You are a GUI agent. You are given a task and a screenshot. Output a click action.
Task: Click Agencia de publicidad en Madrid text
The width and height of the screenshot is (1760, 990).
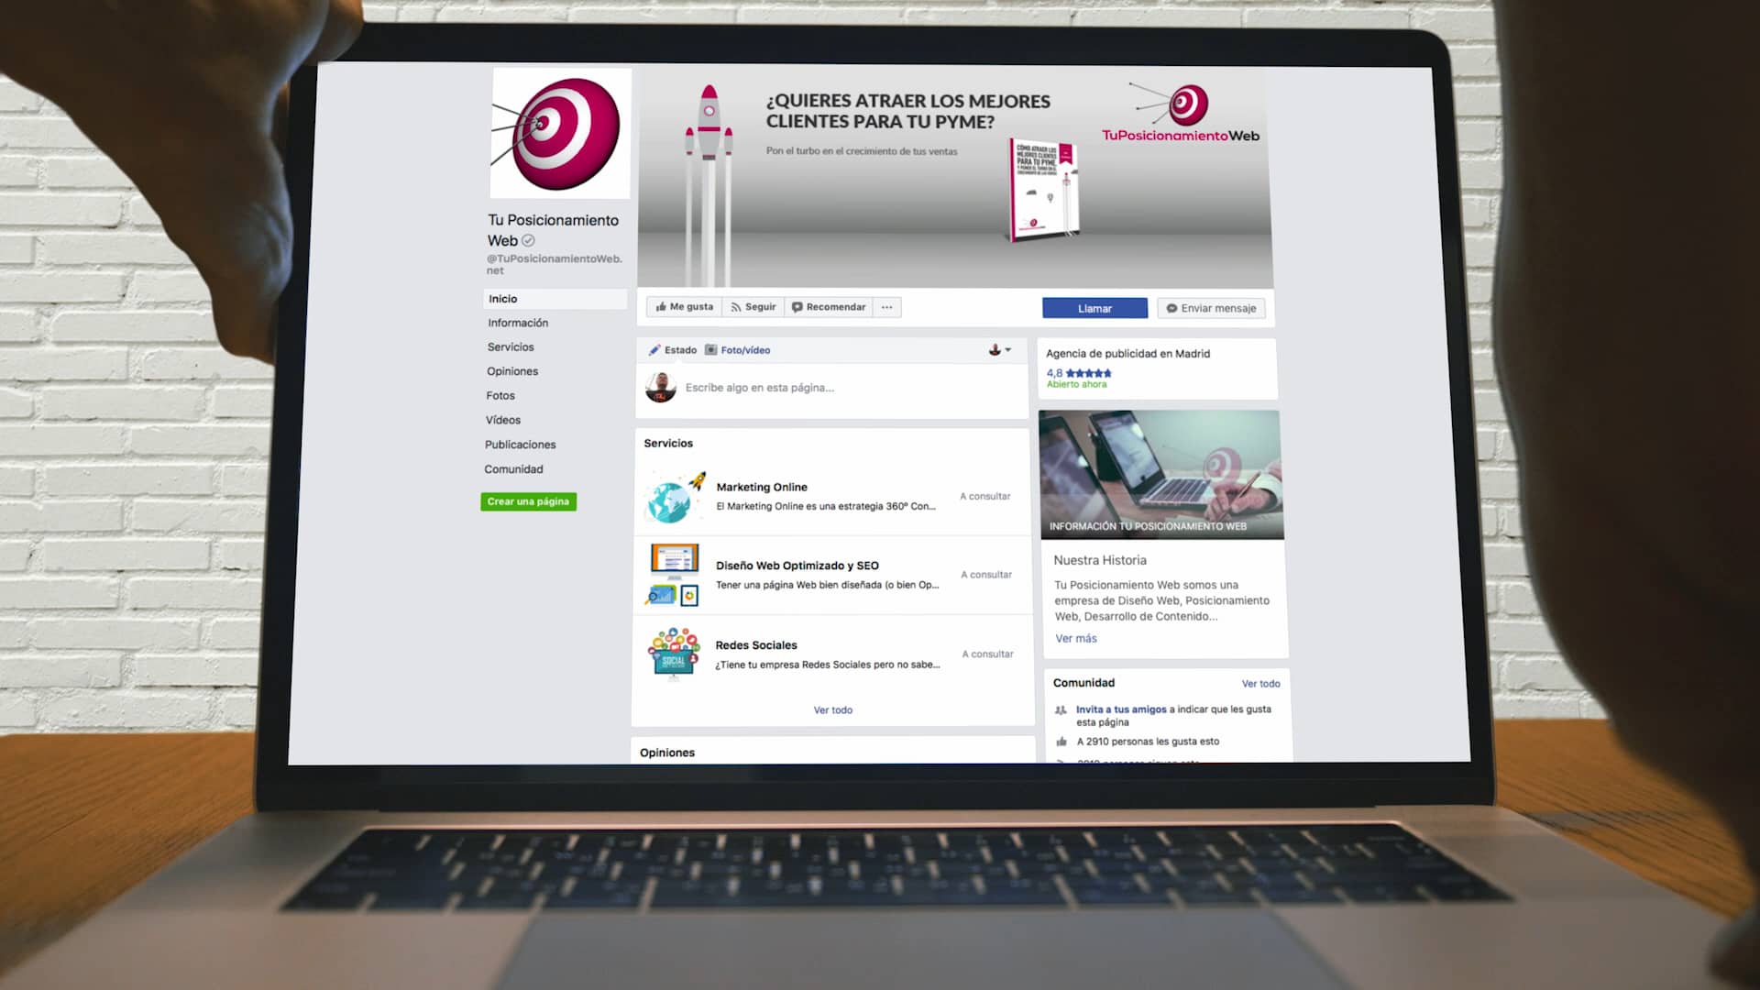tap(1127, 354)
